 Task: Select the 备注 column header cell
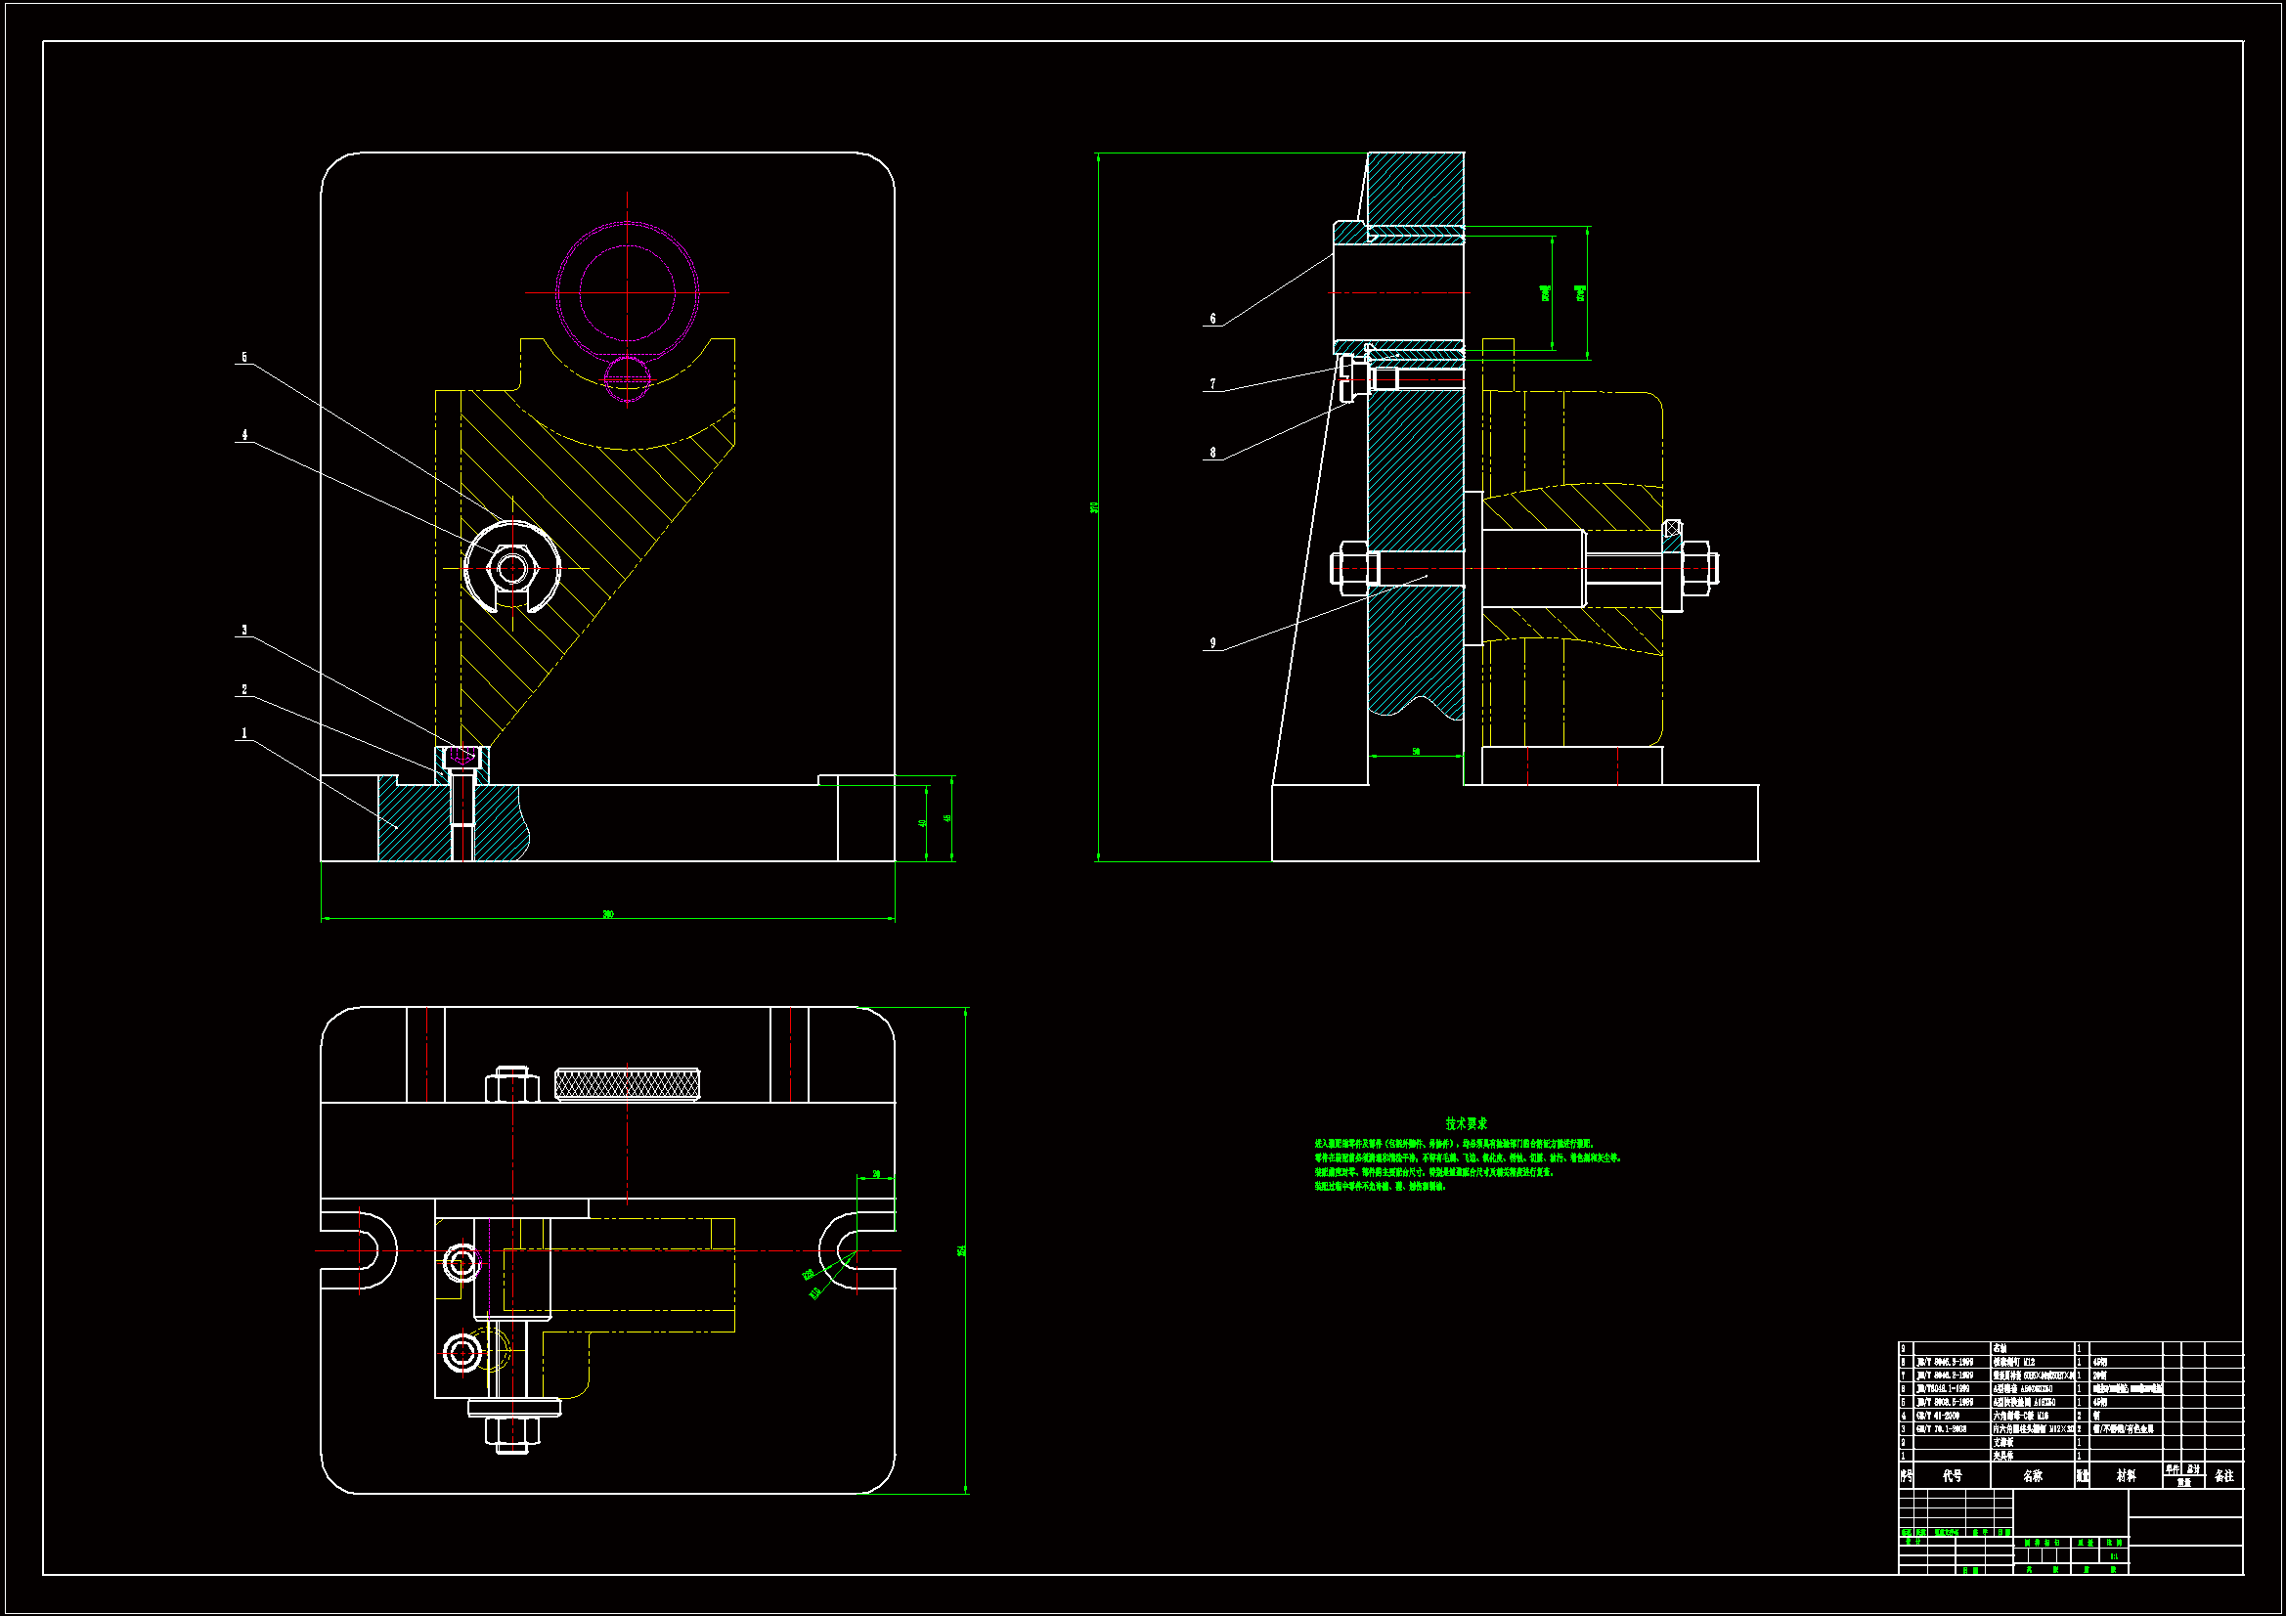click(2224, 1475)
